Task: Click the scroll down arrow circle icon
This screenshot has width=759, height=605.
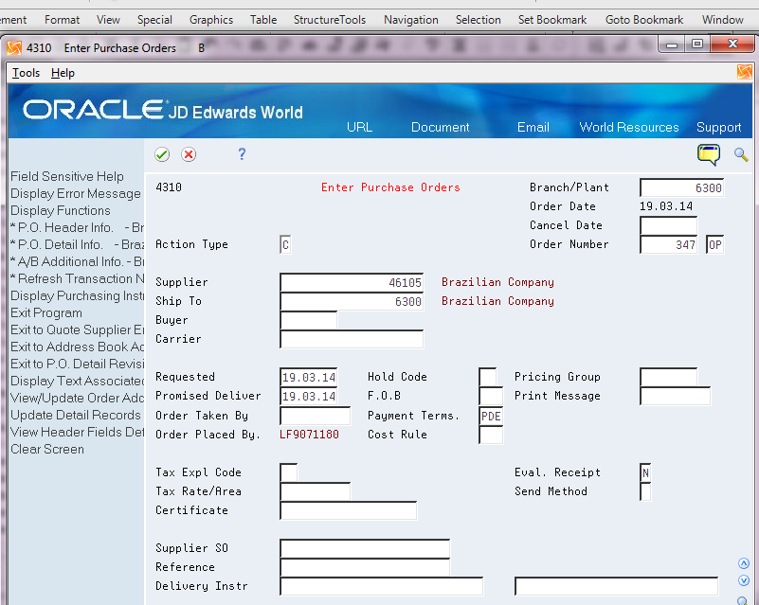Action: coord(744,580)
